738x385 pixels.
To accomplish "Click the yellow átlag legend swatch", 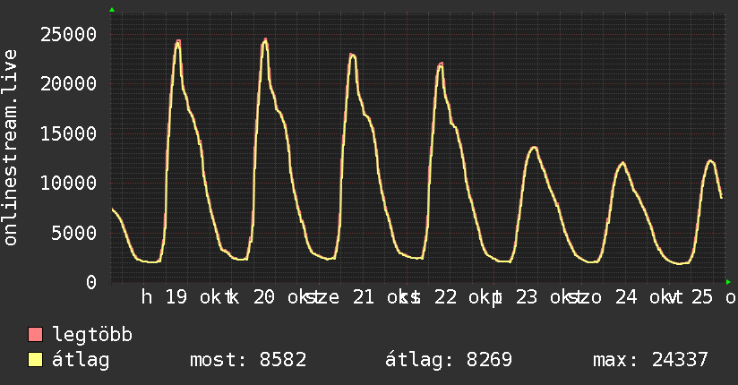I will 35,360.
